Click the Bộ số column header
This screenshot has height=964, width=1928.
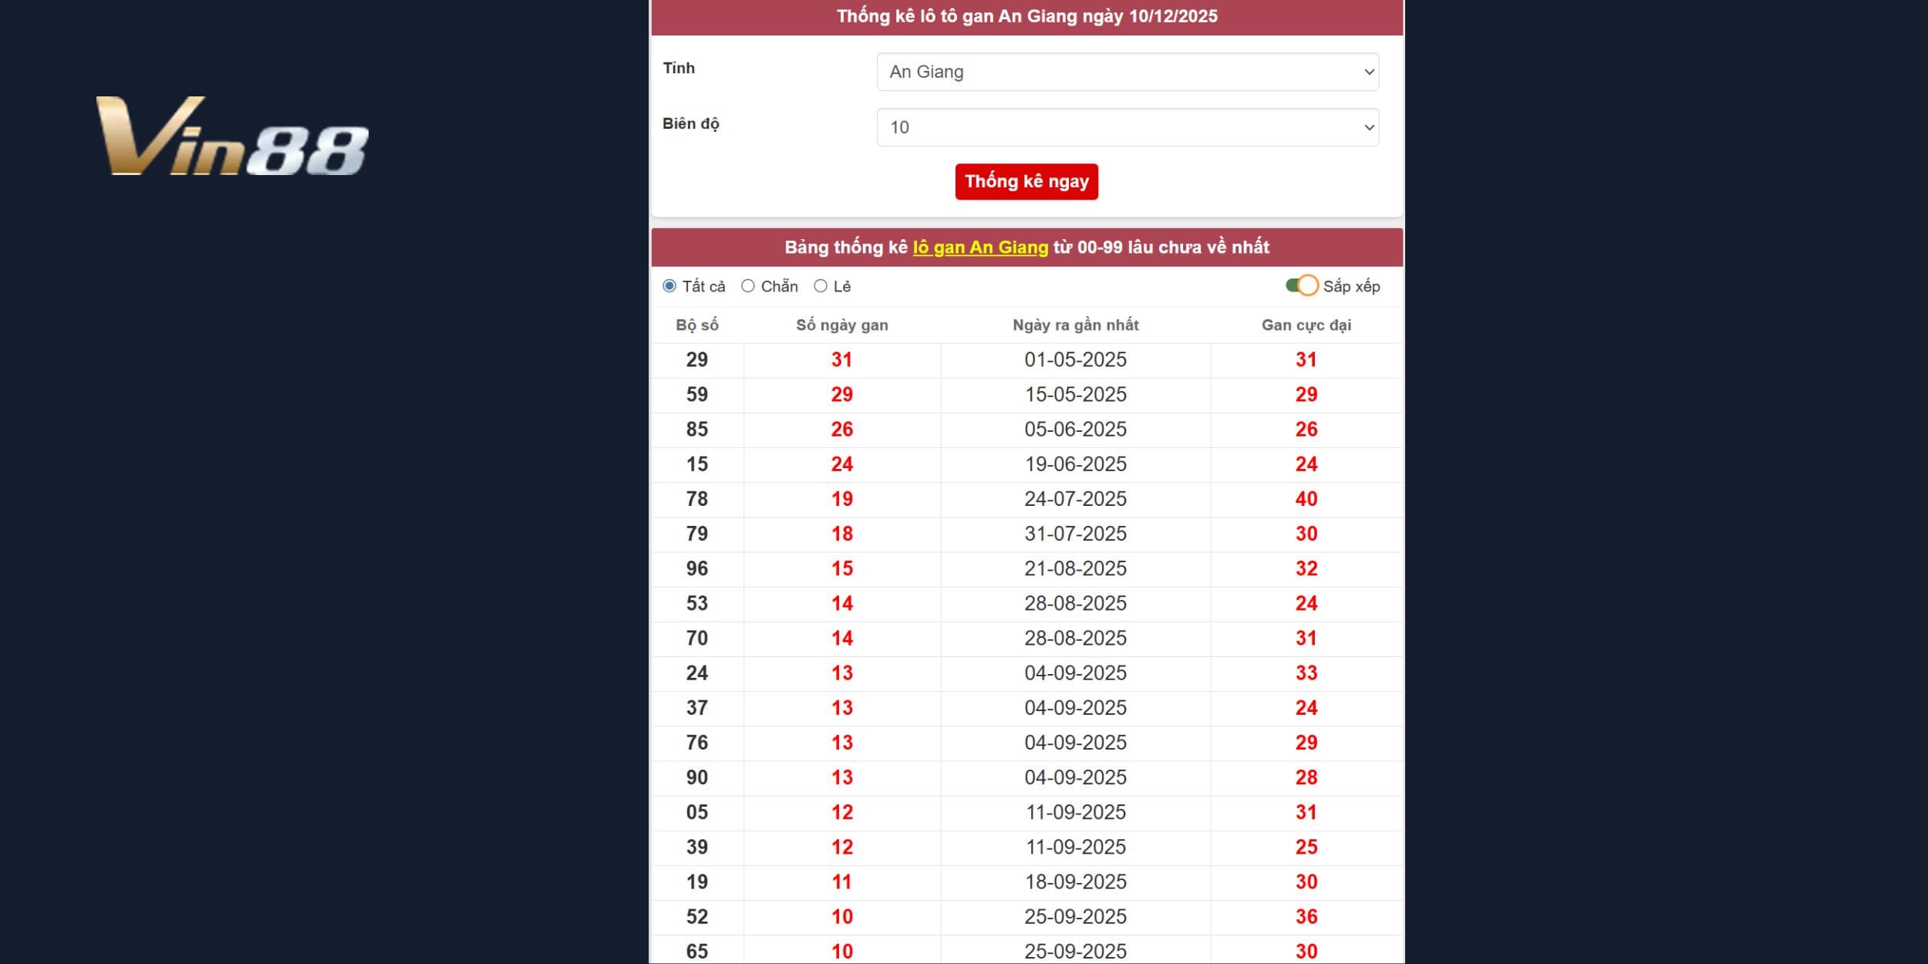point(697,325)
